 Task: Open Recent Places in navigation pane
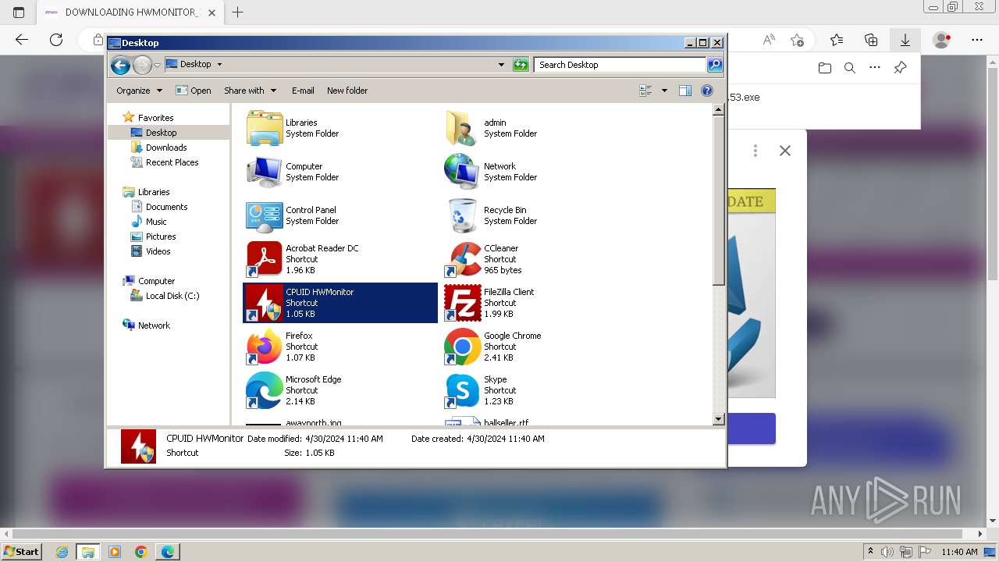pos(172,162)
